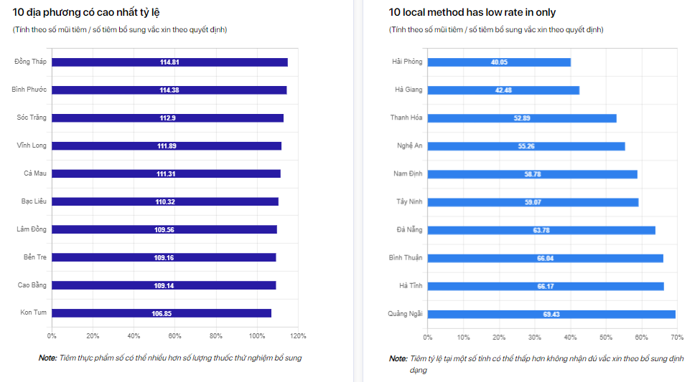Click the Sóc Trăng 112.9 bar
The height and width of the screenshot is (382, 700).
167,118
